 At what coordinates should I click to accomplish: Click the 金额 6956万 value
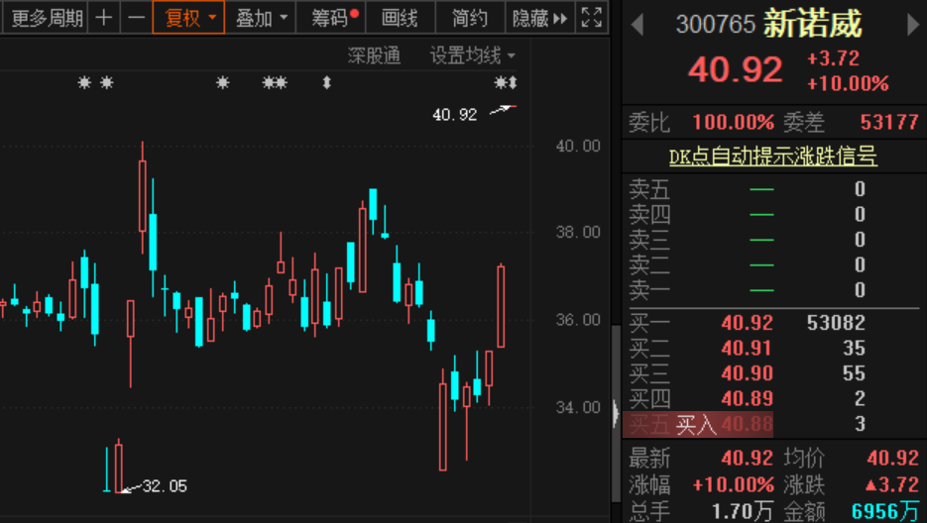885,511
